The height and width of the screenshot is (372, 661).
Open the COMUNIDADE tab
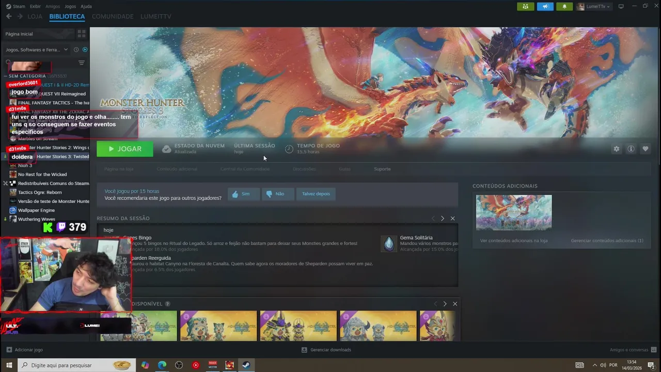click(x=113, y=17)
